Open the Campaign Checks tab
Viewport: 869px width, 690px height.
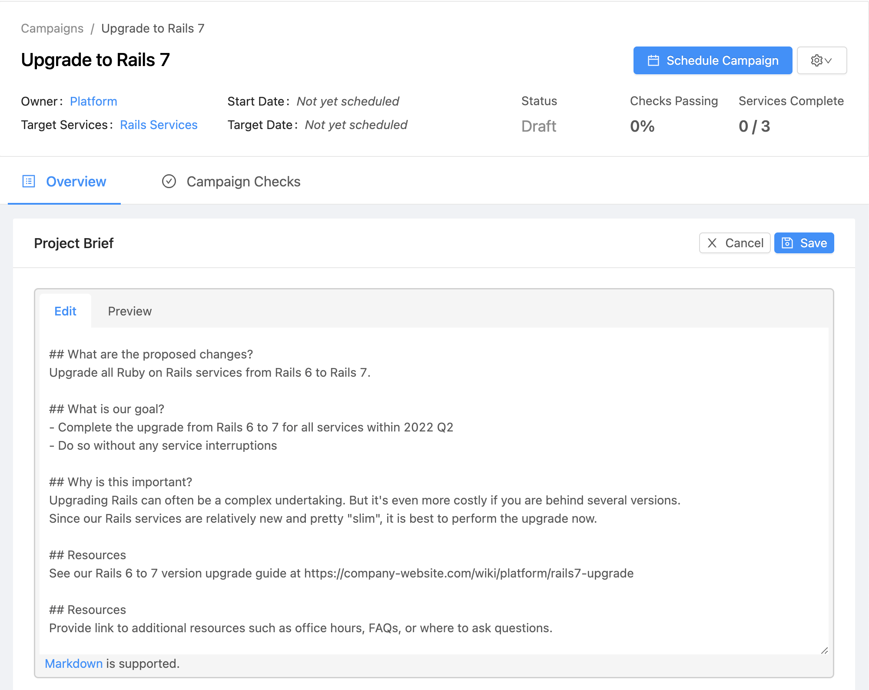pos(231,181)
